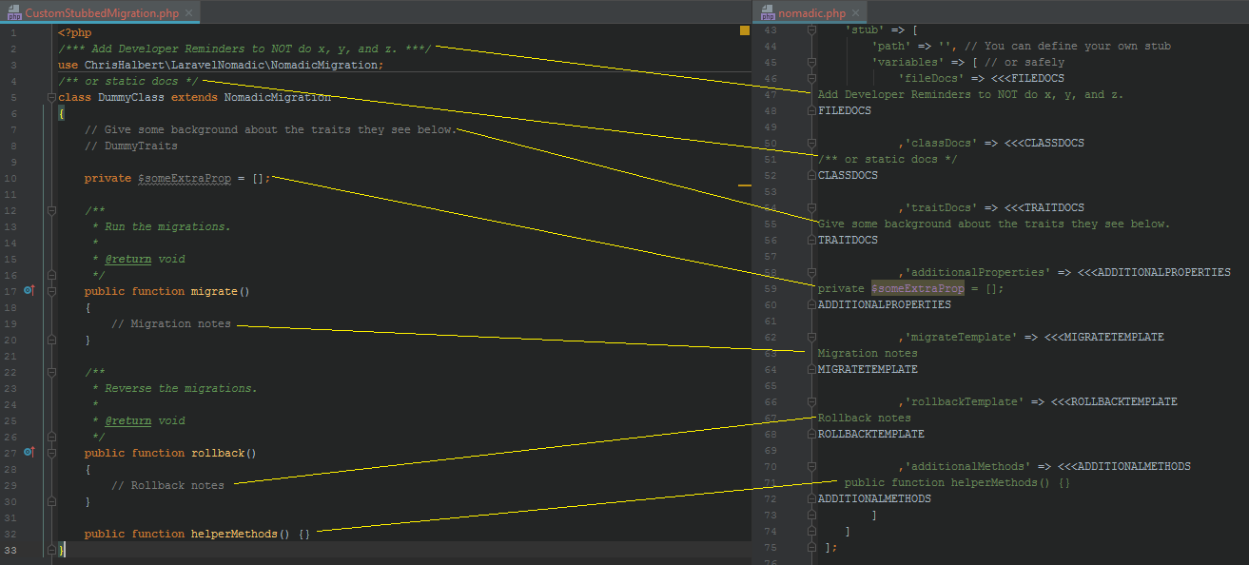
Task: Click the overriding method icon at line 17
Action: (29, 291)
